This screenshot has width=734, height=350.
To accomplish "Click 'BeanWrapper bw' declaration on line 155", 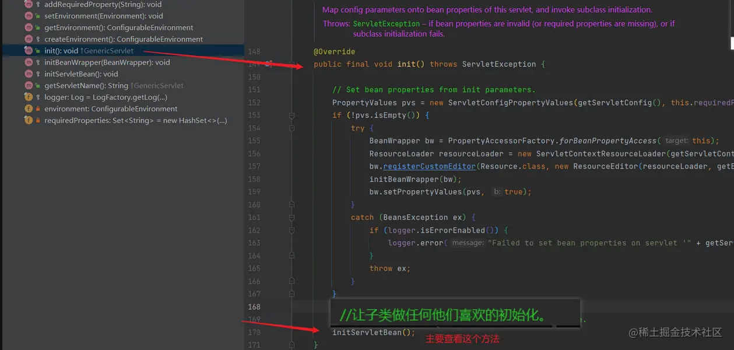I will pos(402,141).
